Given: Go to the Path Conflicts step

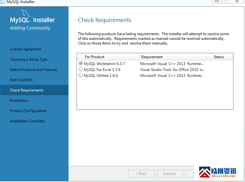Looking at the screenshot, I should click(x=21, y=80).
